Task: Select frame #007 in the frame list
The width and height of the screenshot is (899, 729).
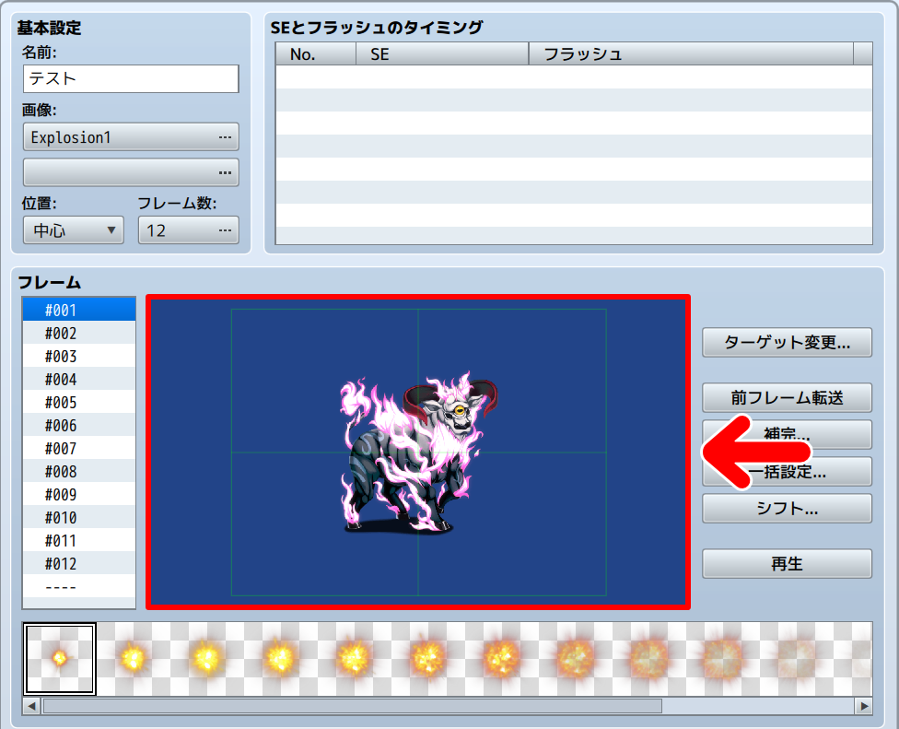Action: [79, 448]
